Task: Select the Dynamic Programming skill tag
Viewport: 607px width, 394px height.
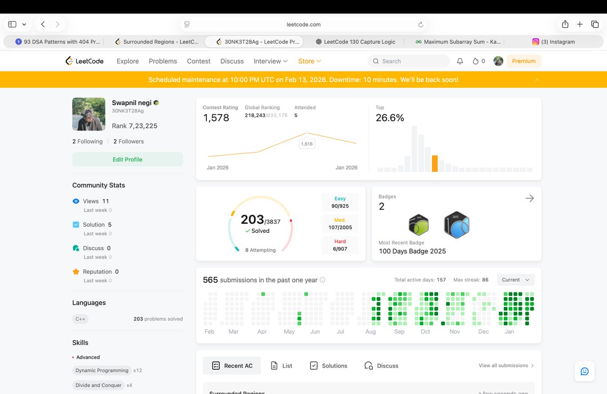Action: point(102,370)
